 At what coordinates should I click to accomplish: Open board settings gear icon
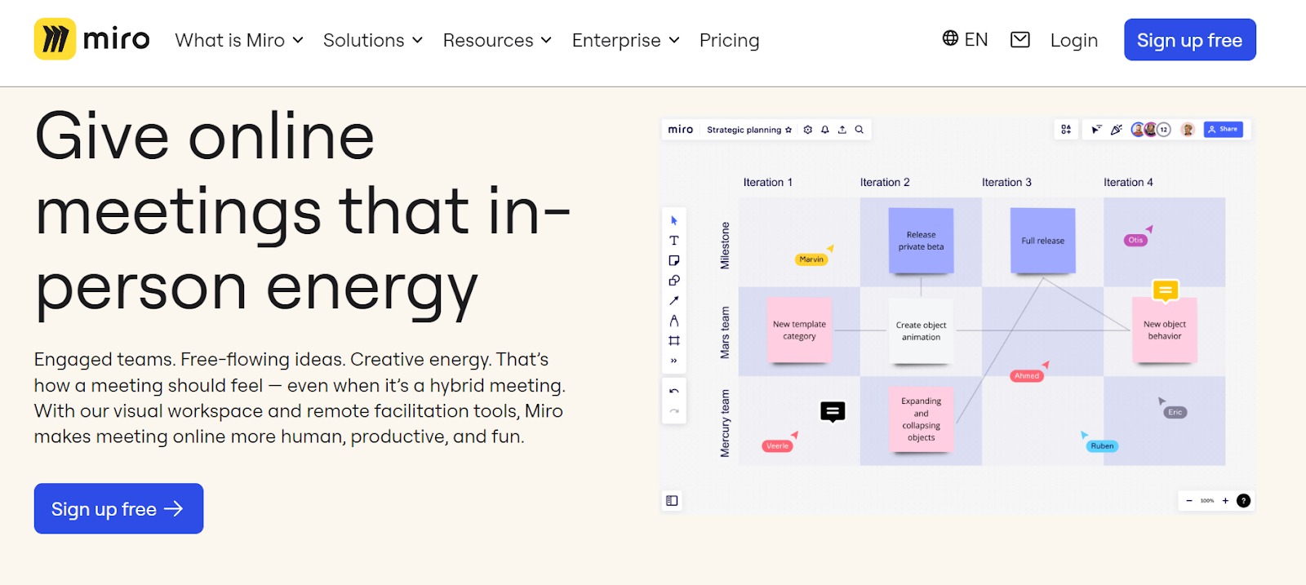[808, 130]
